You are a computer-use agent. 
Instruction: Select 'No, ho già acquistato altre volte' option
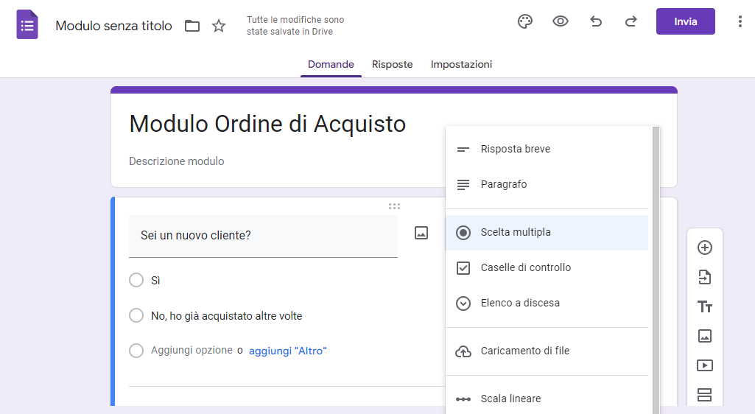click(x=136, y=316)
